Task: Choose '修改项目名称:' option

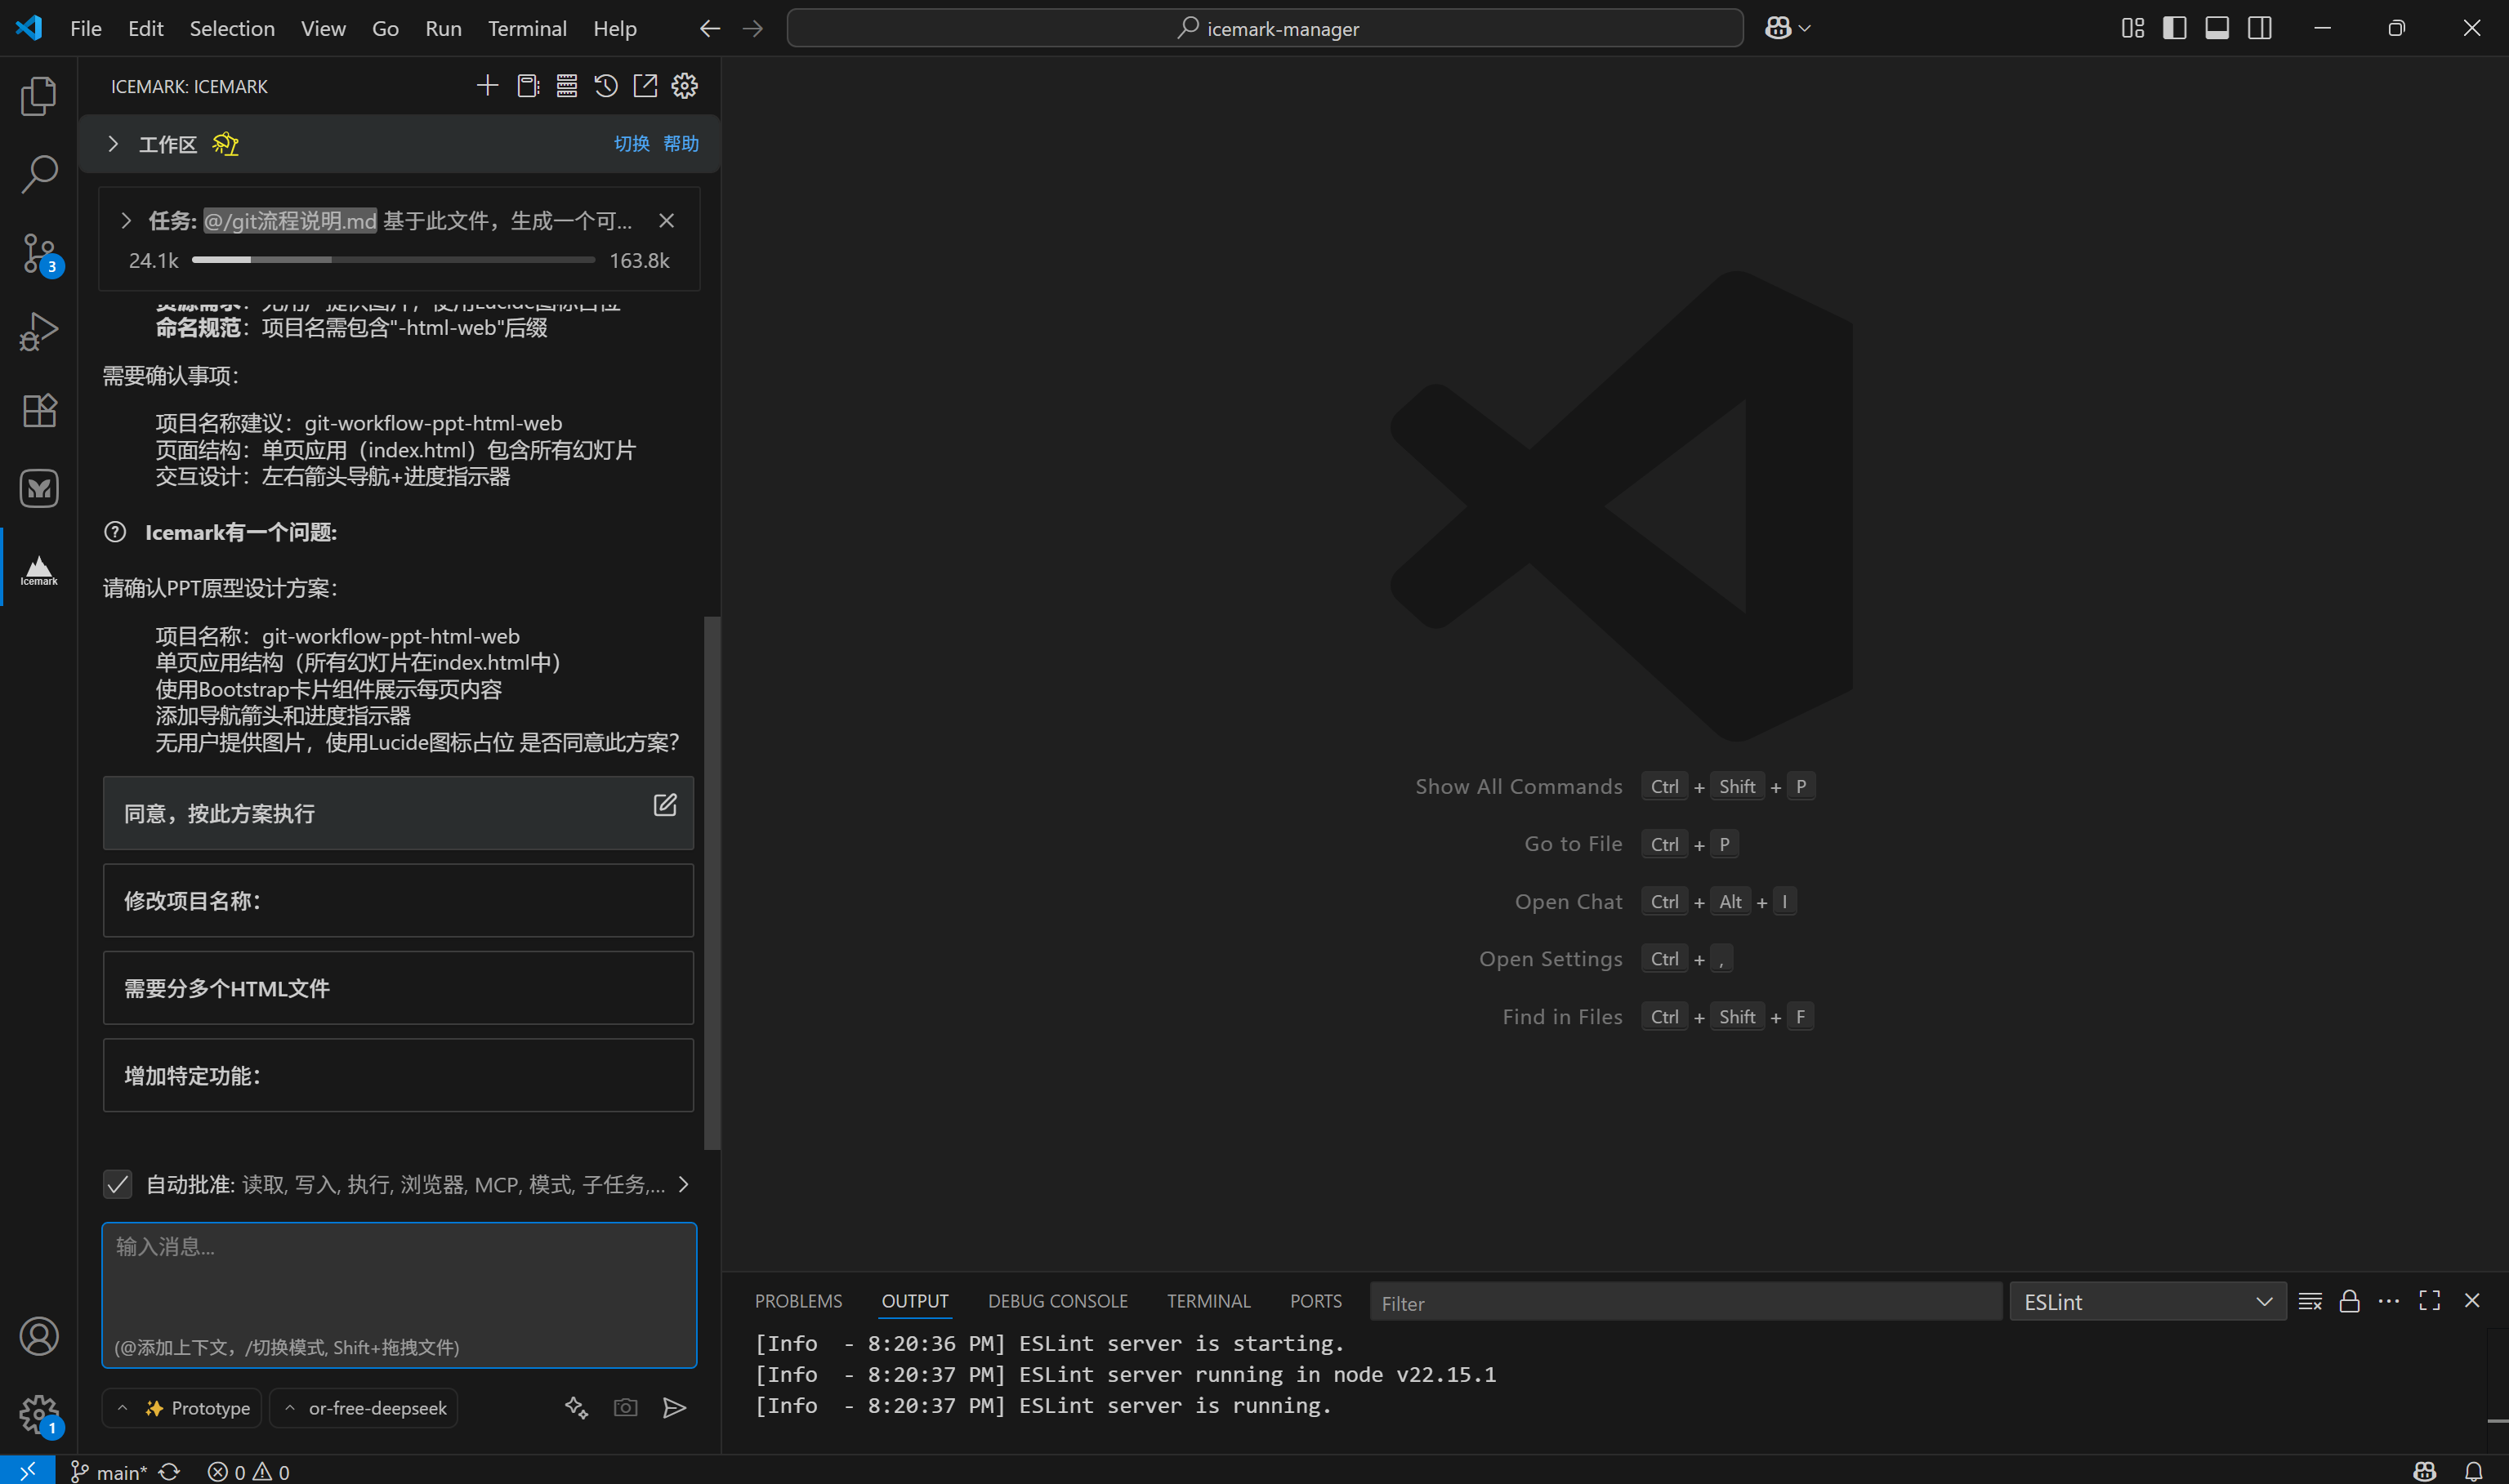Action: 398,900
